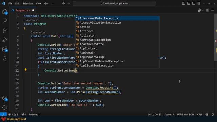Viewport: 217px width, 122px height.
Task: Change indentation via Spaces: 4
Action: 169,115
